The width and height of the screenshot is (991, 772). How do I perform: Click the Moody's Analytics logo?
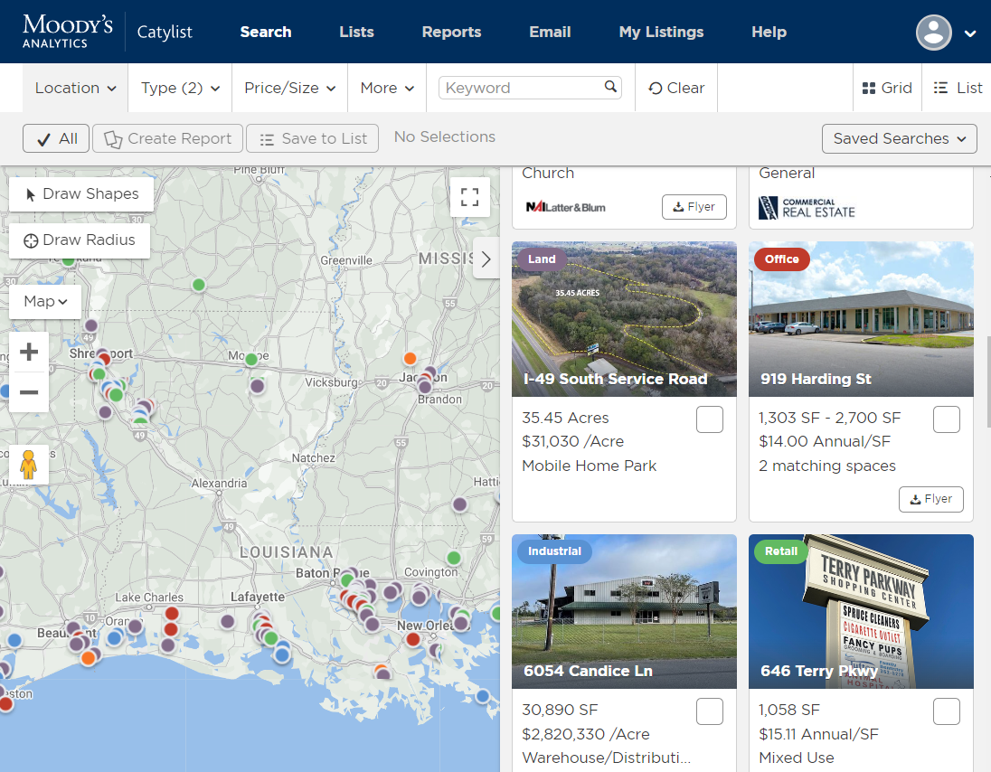68,31
